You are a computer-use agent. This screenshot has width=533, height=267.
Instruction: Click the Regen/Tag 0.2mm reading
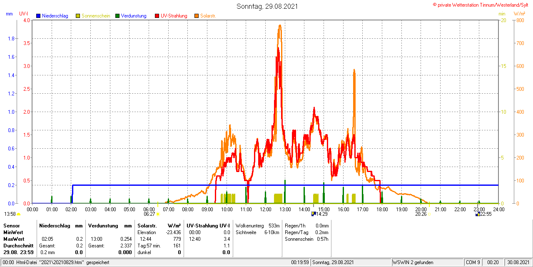pyautogui.click(x=307, y=232)
